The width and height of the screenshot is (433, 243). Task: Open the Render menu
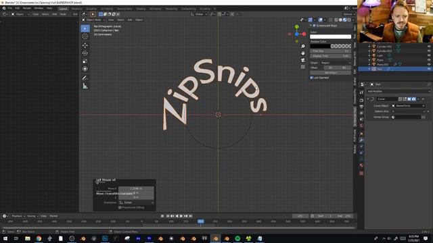(27, 8)
